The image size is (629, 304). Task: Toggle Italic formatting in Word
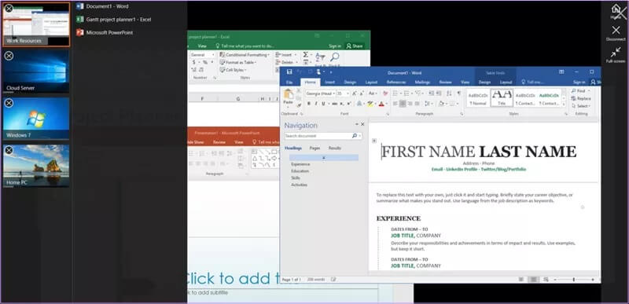[316, 104]
